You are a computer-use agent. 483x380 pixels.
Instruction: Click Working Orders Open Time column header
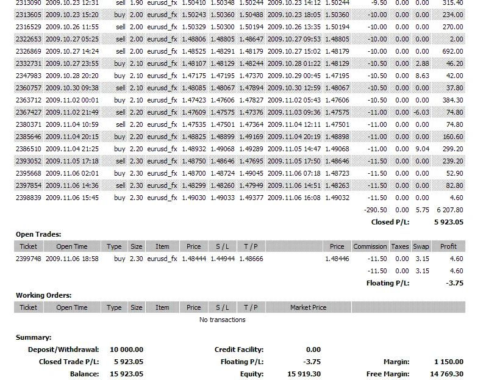(72, 307)
